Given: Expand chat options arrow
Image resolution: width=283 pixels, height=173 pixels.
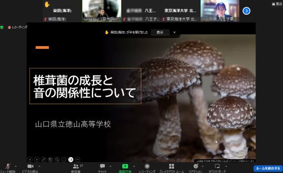Looking at the screenshot, I should (110, 166).
